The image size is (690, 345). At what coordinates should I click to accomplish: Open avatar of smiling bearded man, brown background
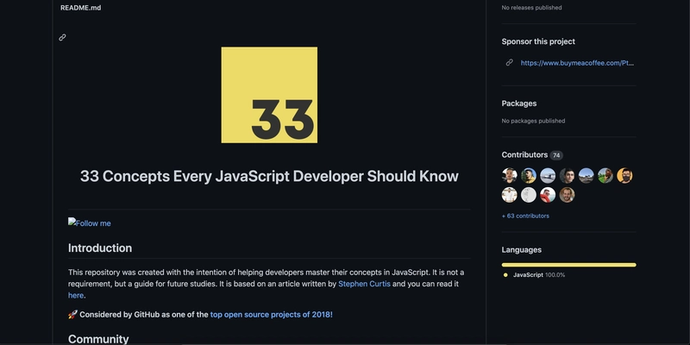pos(567,195)
